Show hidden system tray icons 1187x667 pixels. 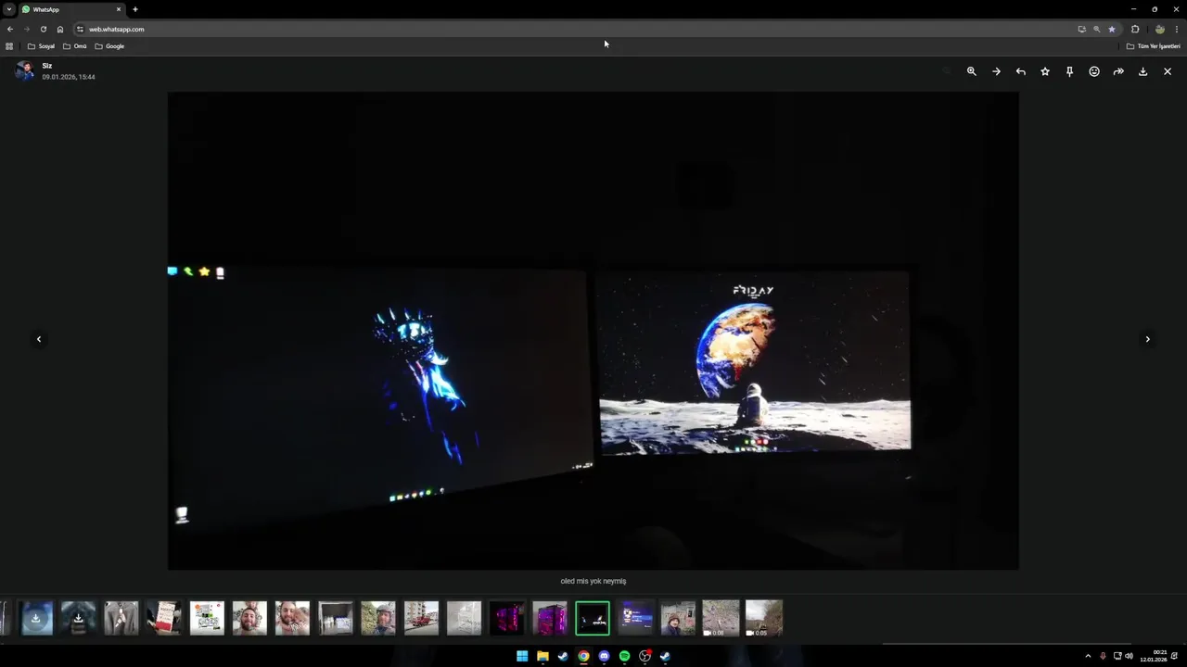[1088, 656]
